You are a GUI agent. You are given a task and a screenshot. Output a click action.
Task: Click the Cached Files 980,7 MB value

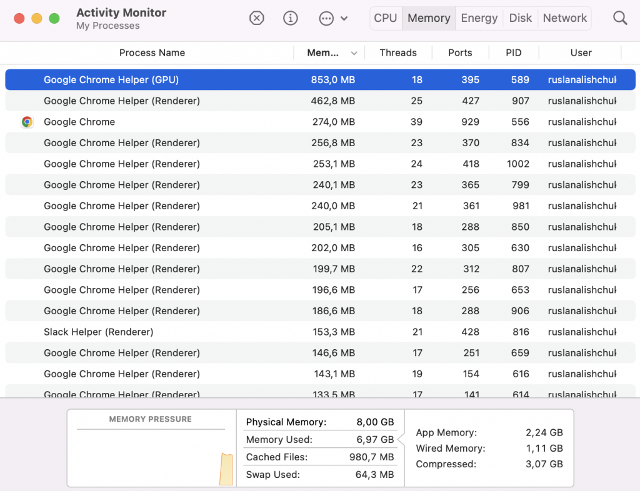tap(371, 457)
